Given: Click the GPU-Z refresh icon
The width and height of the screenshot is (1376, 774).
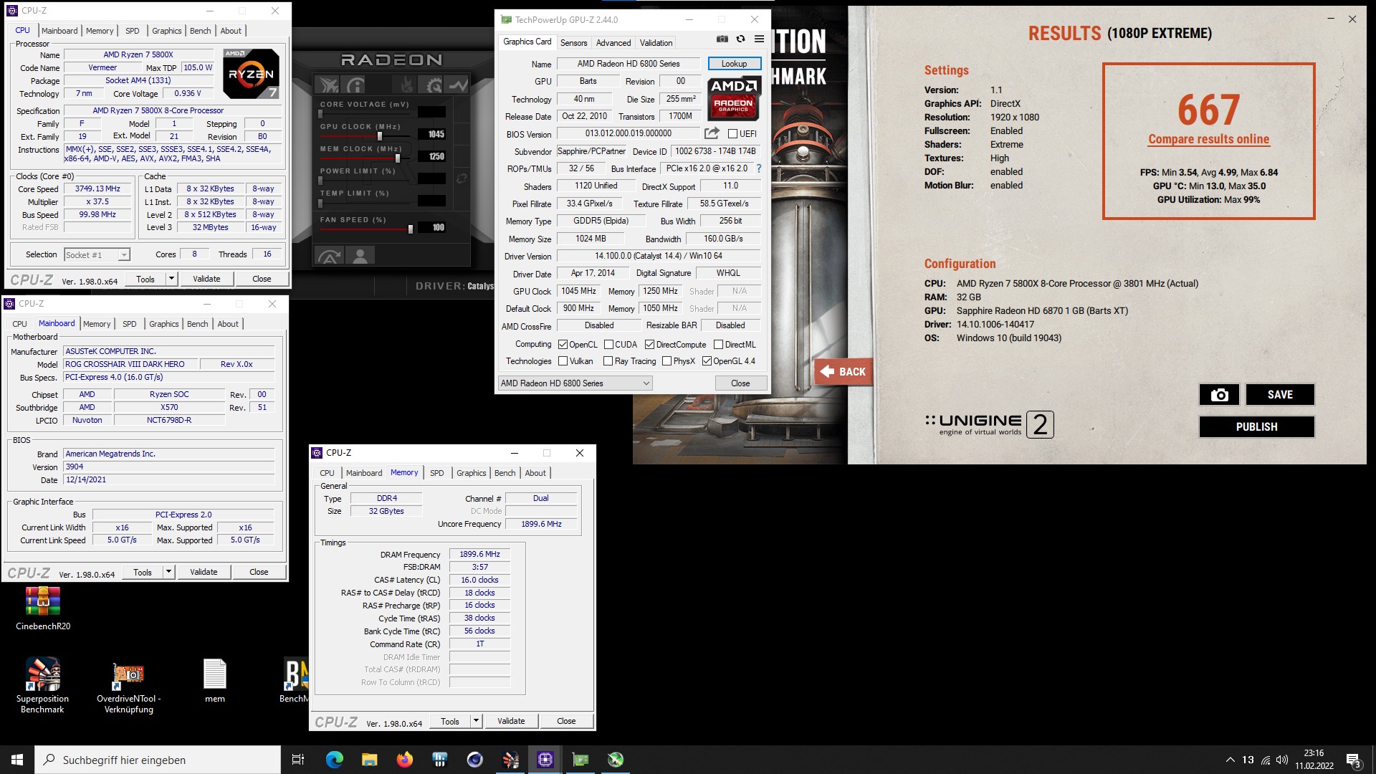Looking at the screenshot, I should (x=740, y=39).
